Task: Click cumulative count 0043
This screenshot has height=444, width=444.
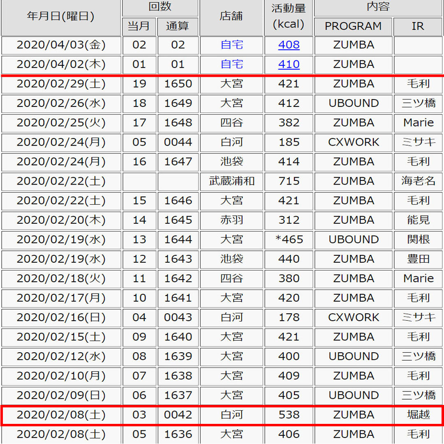Action: click(178, 317)
